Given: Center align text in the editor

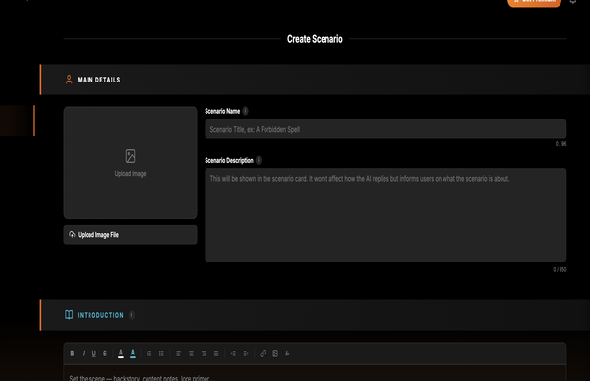Looking at the screenshot, I should tap(191, 354).
